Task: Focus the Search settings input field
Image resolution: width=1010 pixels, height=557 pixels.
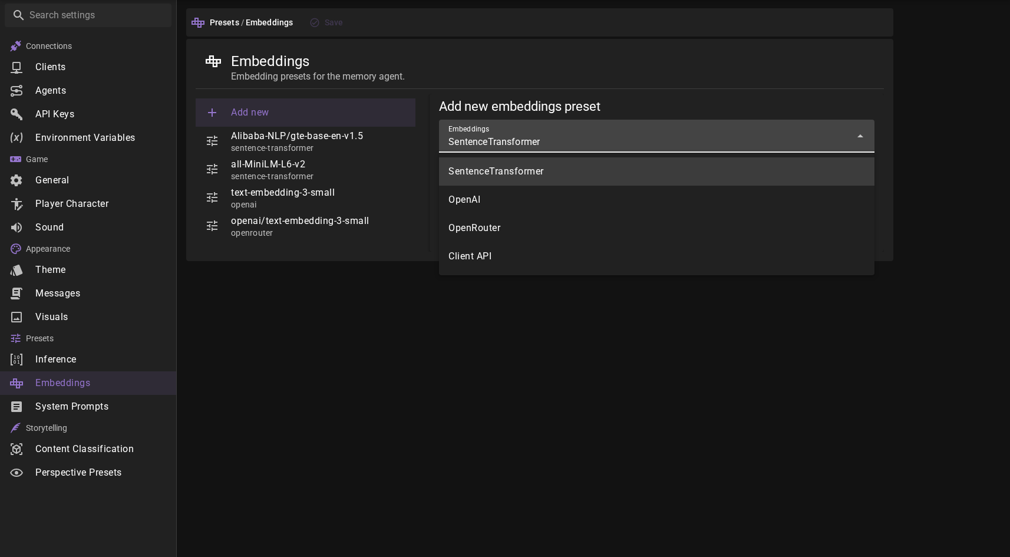Action: pyautogui.click(x=88, y=15)
